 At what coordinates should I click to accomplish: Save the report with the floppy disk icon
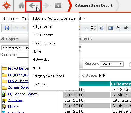(7, 28)
